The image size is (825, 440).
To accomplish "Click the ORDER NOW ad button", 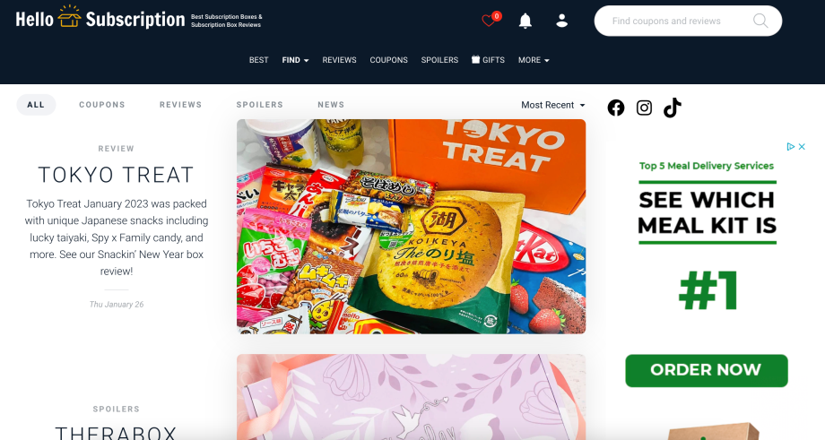I will (706, 371).
